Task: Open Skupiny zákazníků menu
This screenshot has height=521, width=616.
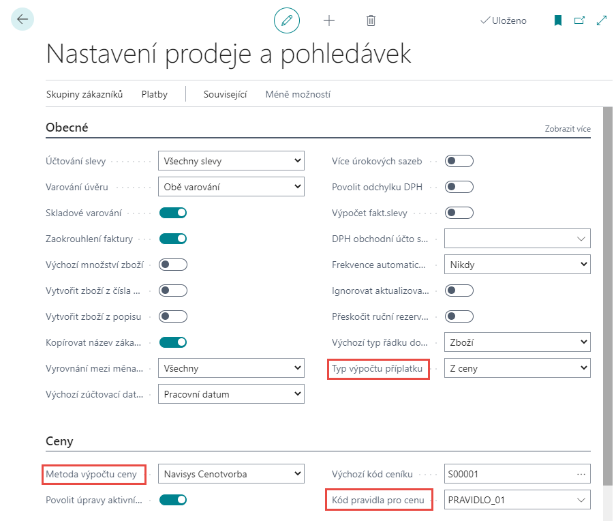Action: click(84, 94)
